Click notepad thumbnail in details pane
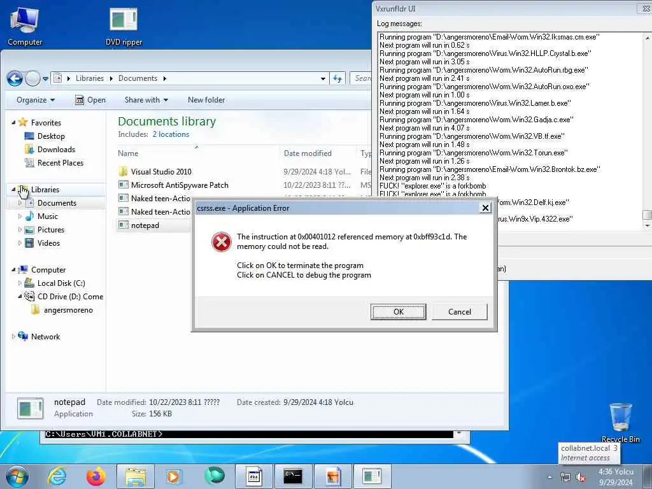652x489 pixels. click(x=30, y=408)
